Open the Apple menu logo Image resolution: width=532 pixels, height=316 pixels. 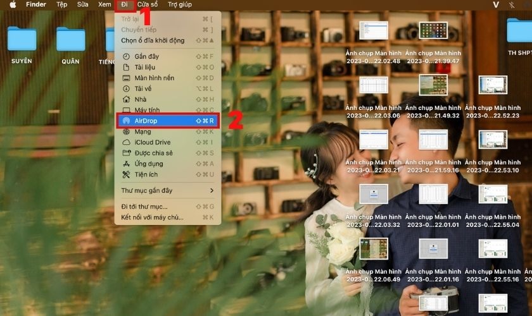[12, 4]
